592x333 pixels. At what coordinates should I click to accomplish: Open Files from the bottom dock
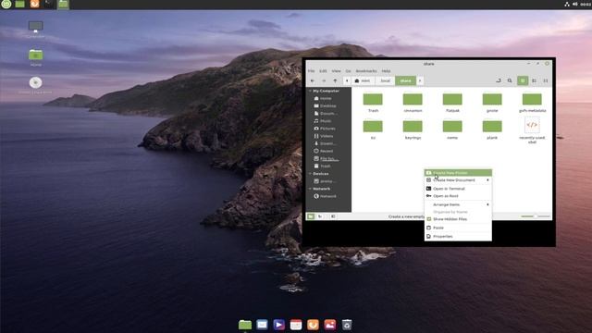coord(245,325)
